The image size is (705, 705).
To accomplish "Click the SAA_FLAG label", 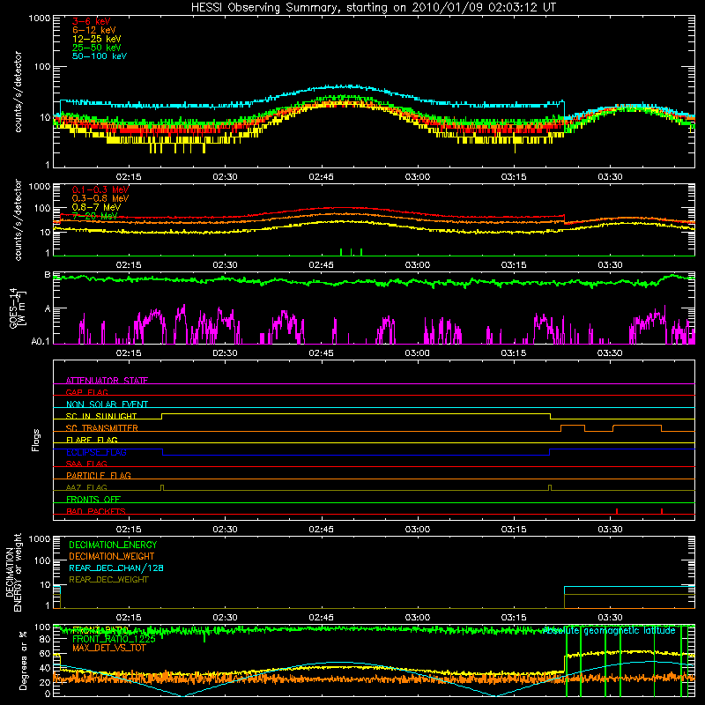I will (86, 464).
